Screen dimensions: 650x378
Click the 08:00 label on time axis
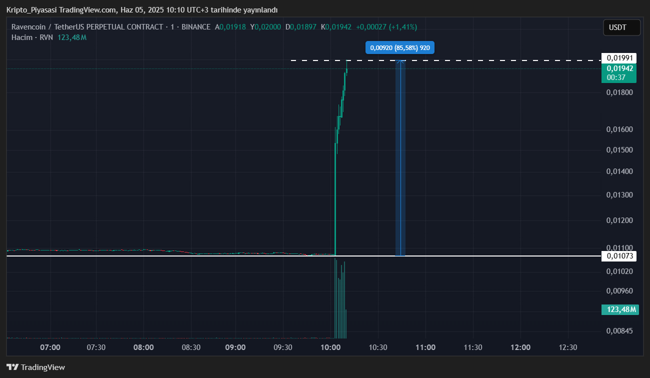point(143,347)
